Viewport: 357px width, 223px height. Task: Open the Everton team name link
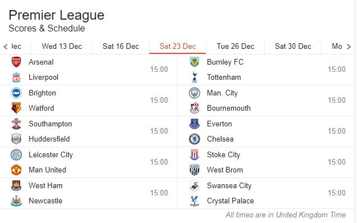tap(219, 124)
